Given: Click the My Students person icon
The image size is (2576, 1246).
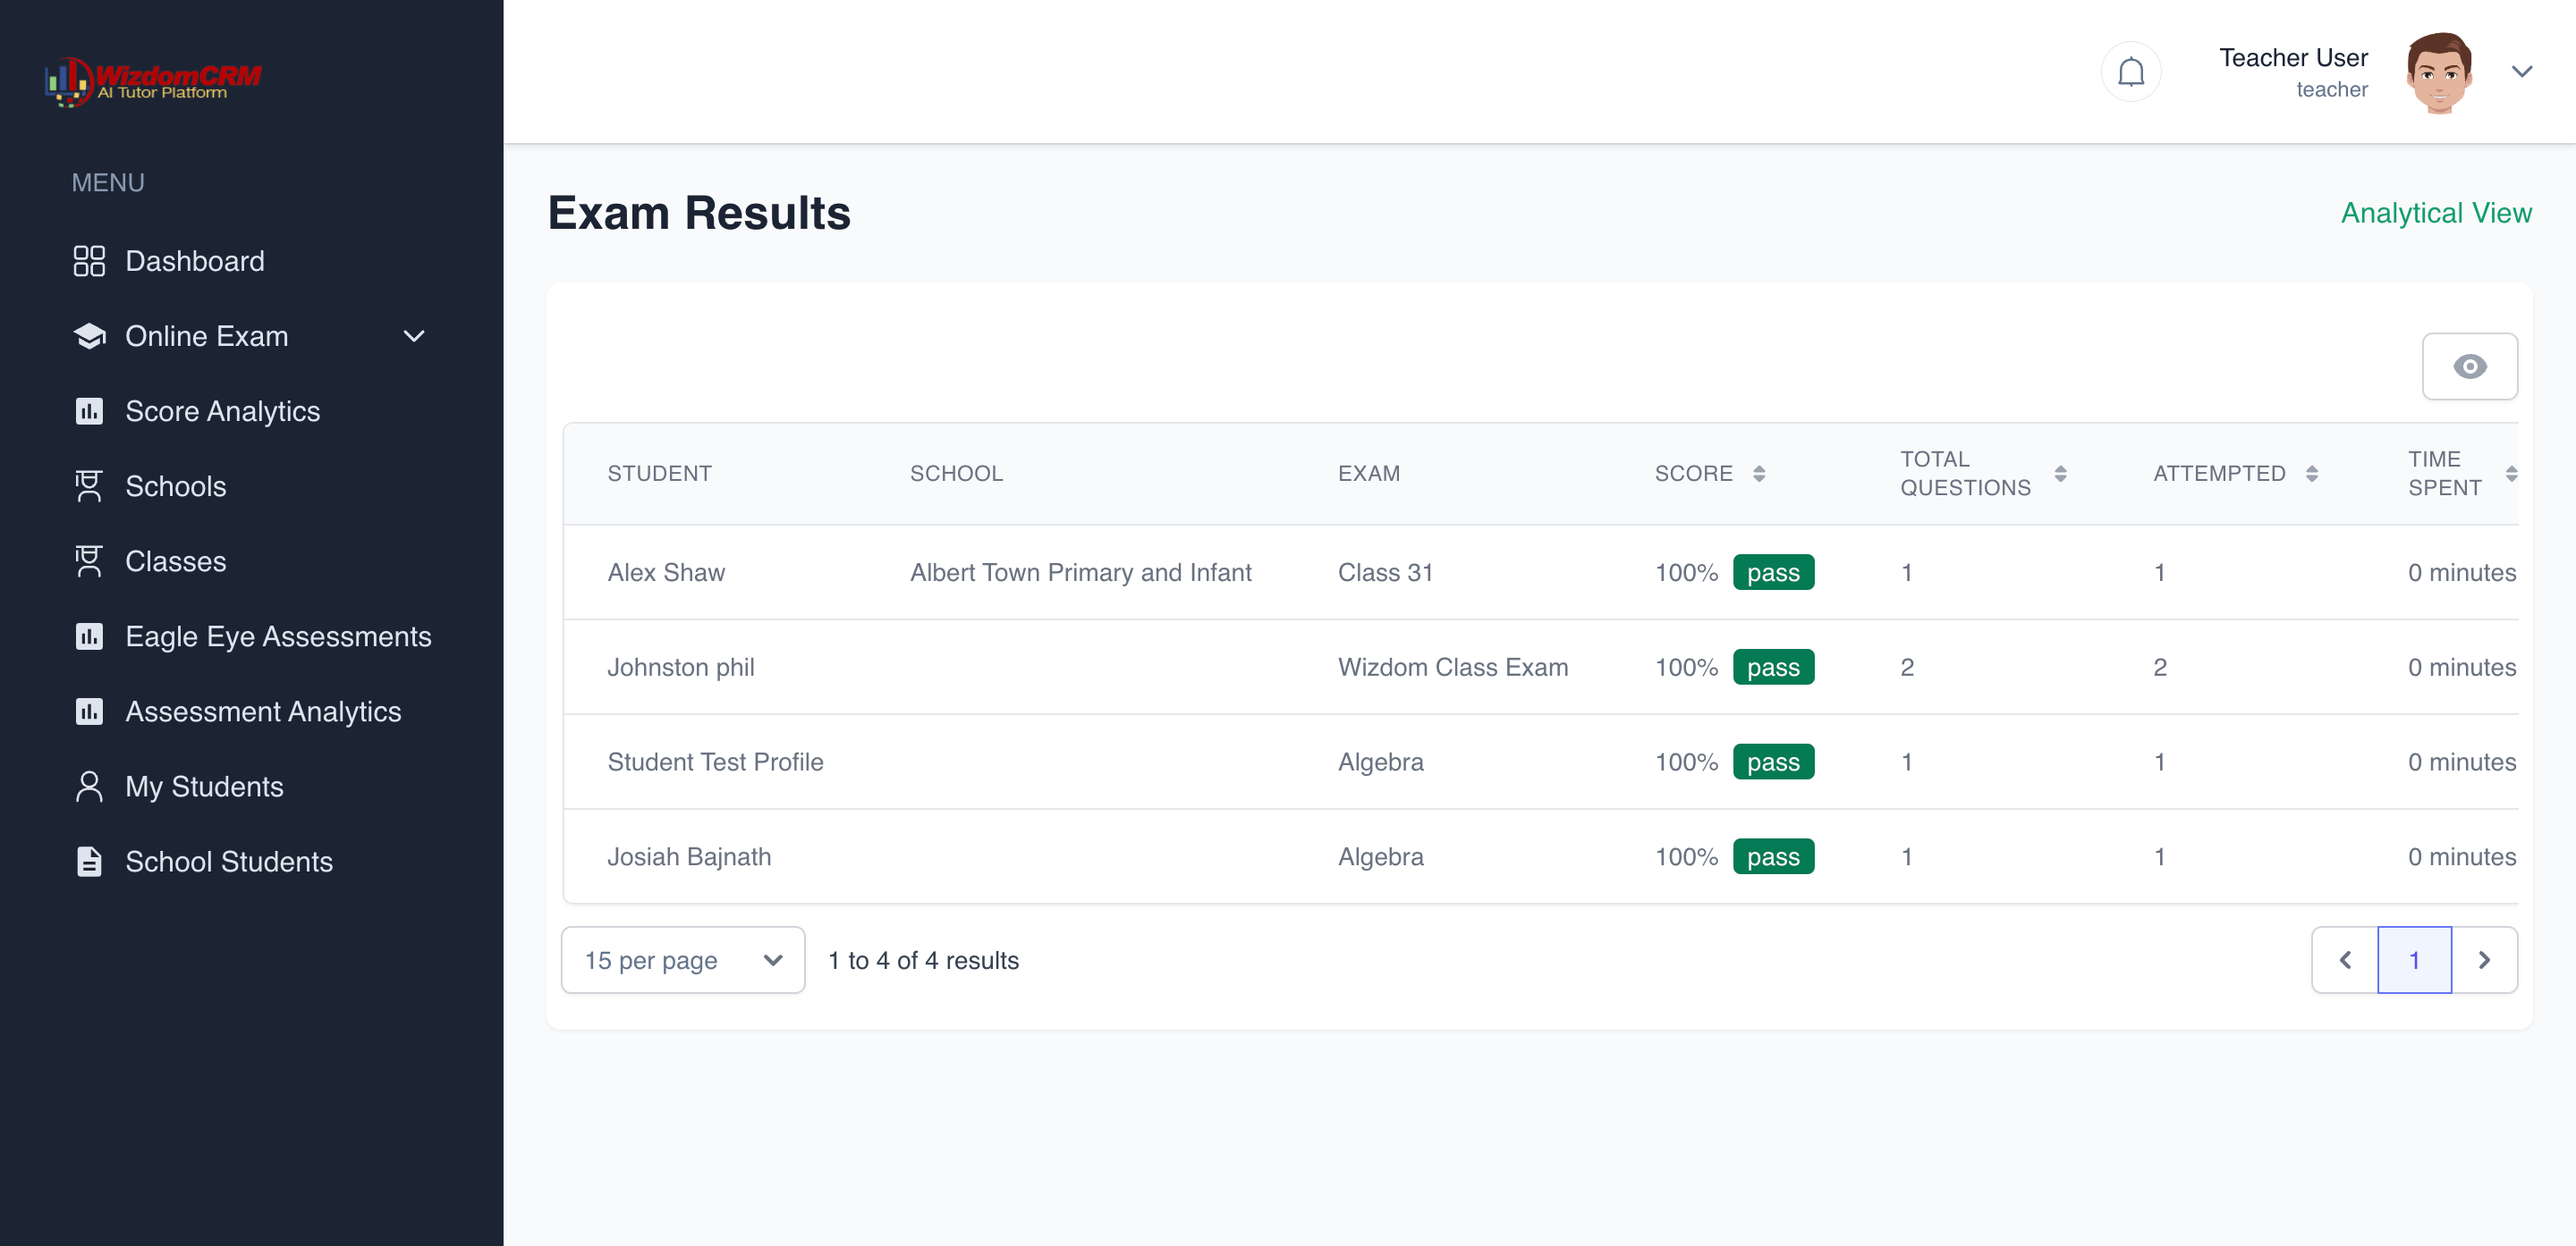Looking at the screenshot, I should click(89, 787).
